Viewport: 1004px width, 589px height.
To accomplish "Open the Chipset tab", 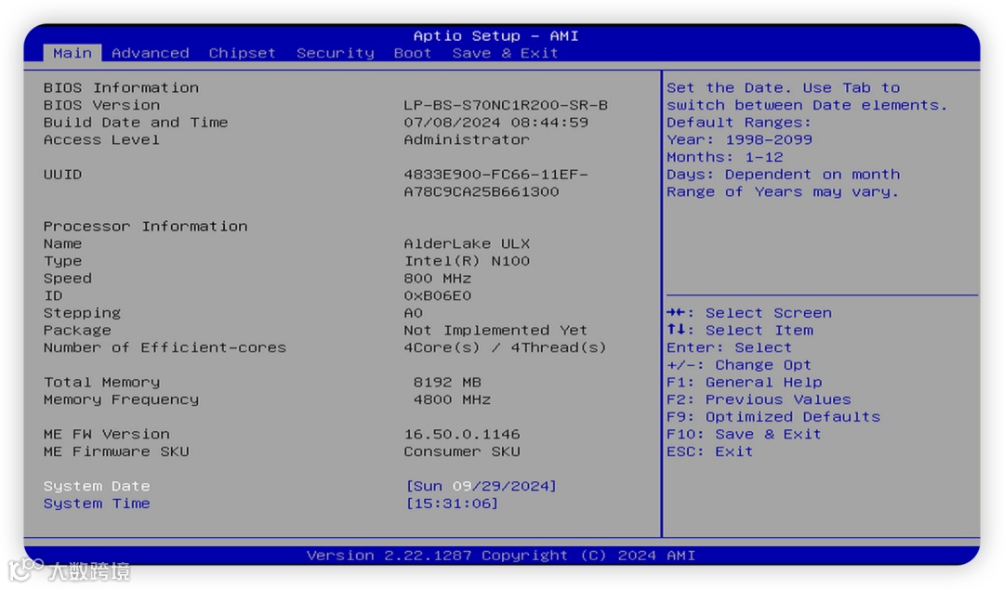I will [x=242, y=53].
